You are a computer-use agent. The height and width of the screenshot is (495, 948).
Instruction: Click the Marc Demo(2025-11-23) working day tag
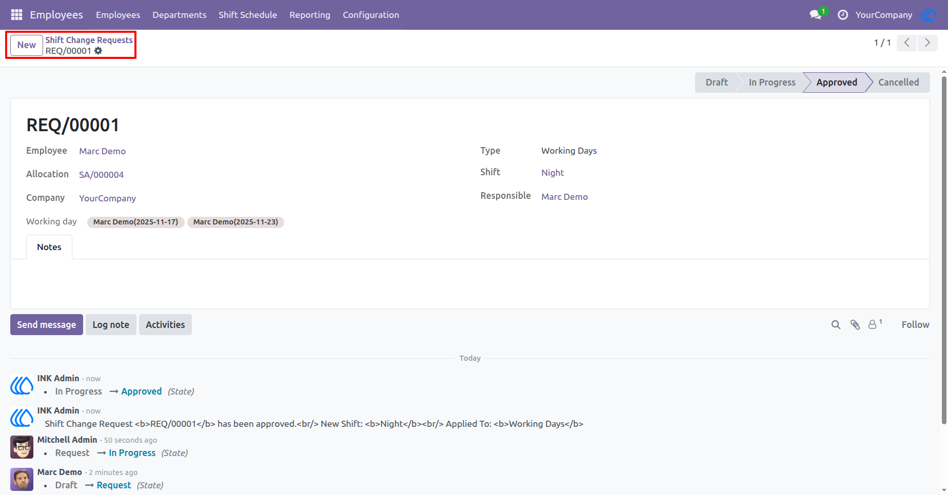(x=235, y=222)
